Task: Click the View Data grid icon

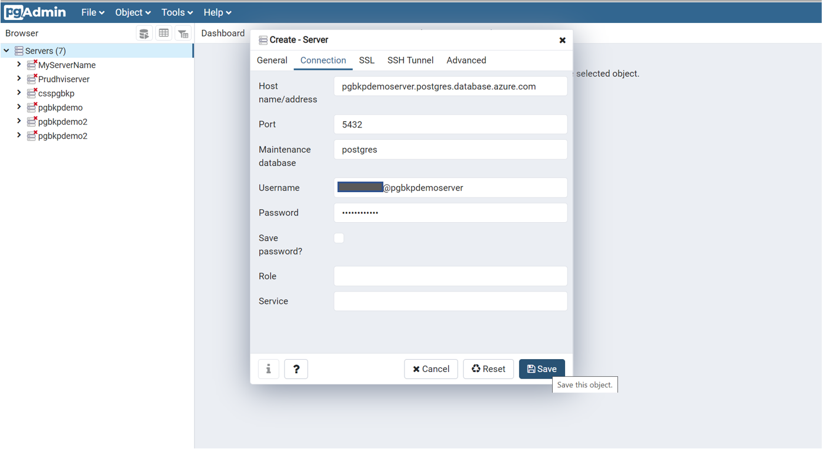Action: pos(163,33)
